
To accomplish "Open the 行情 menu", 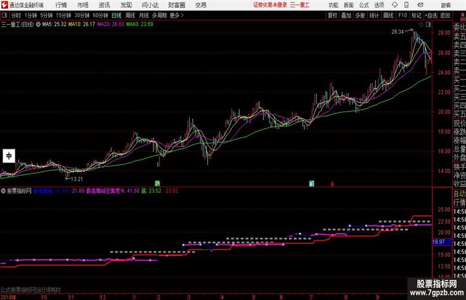I will point(61,5).
